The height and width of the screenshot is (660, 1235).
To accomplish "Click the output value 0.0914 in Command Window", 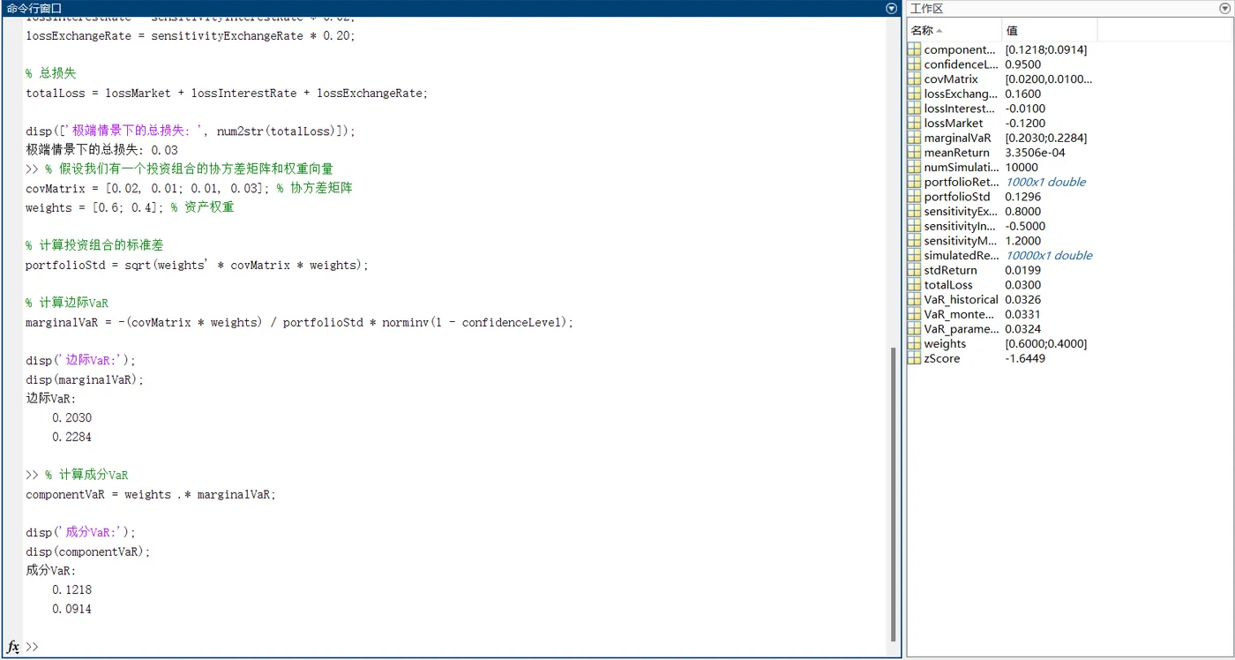I will click(71, 609).
